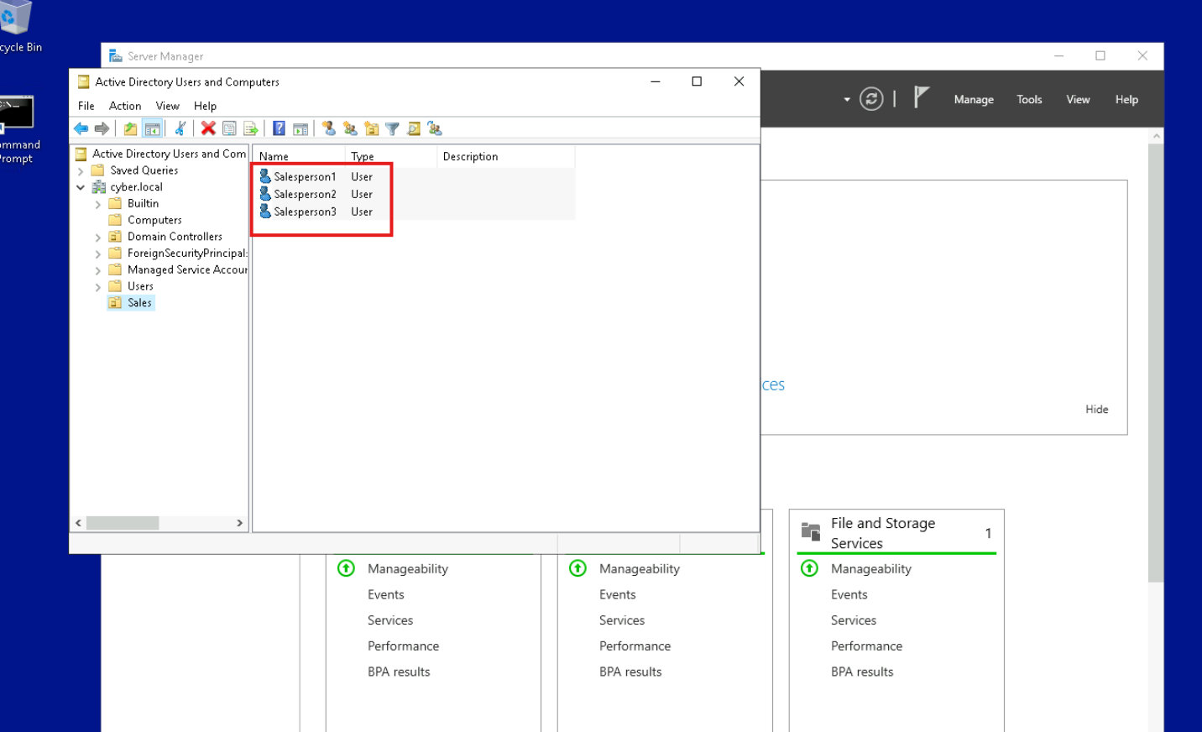Click the Salesperson2 user icon
Image resolution: width=1202 pixels, height=732 pixels.
pos(265,194)
